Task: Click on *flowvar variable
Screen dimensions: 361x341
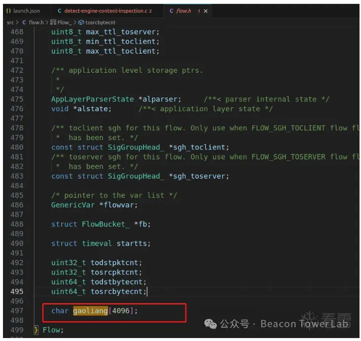Action: pyautogui.click(x=116, y=205)
